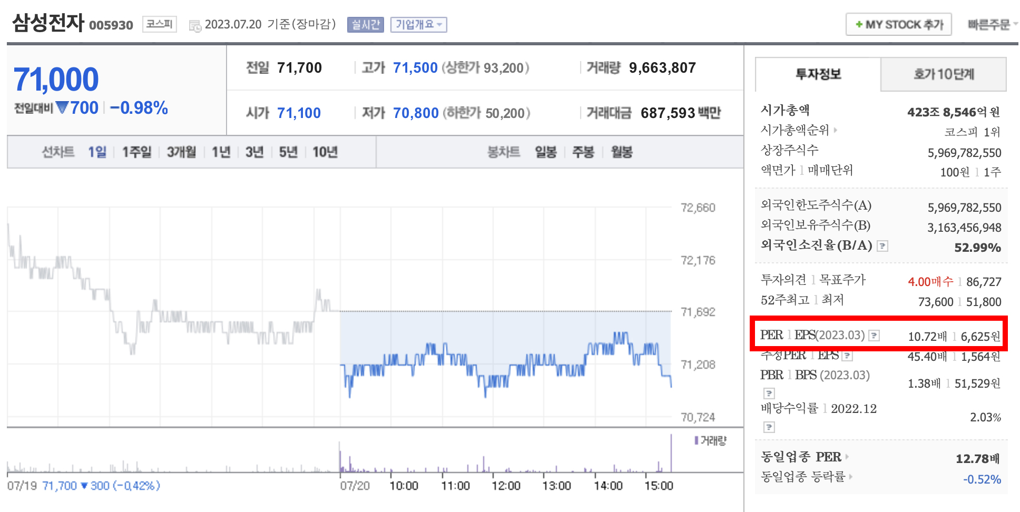Viewport: 1020px width, 512px height.
Task: Select the 5년 line chart period
Action: click(x=288, y=152)
